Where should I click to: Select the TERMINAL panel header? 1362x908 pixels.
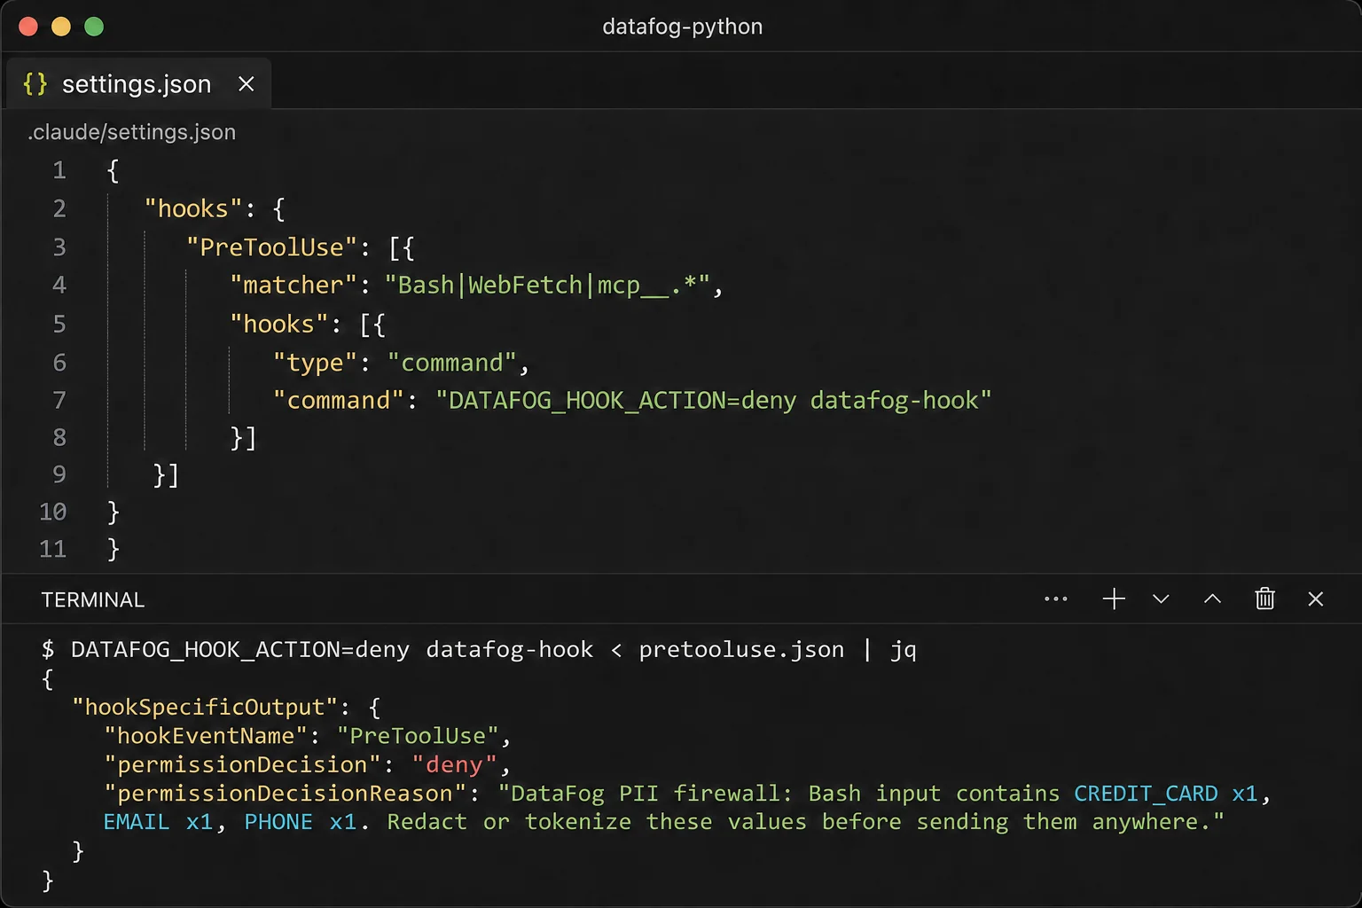click(93, 600)
